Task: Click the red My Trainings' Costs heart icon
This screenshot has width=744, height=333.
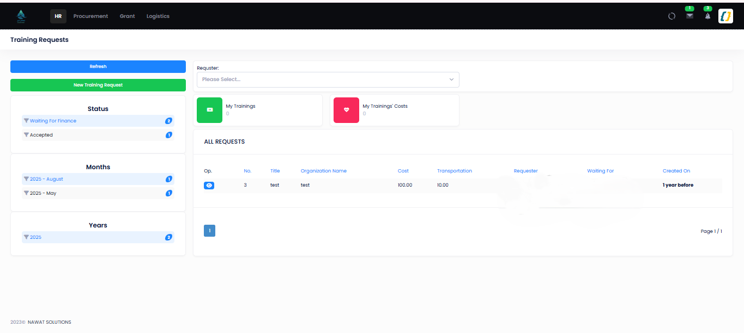Action: (346, 110)
